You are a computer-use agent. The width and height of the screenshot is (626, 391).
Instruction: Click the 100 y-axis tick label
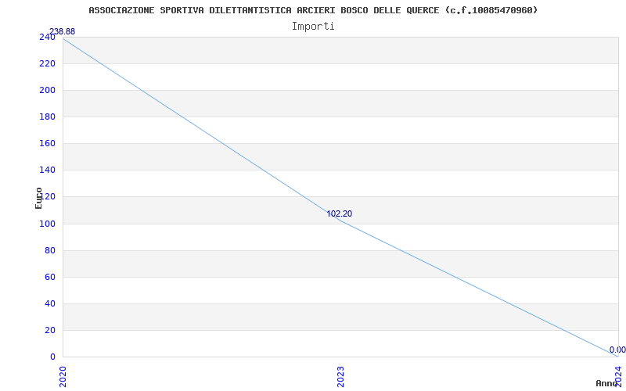47,224
